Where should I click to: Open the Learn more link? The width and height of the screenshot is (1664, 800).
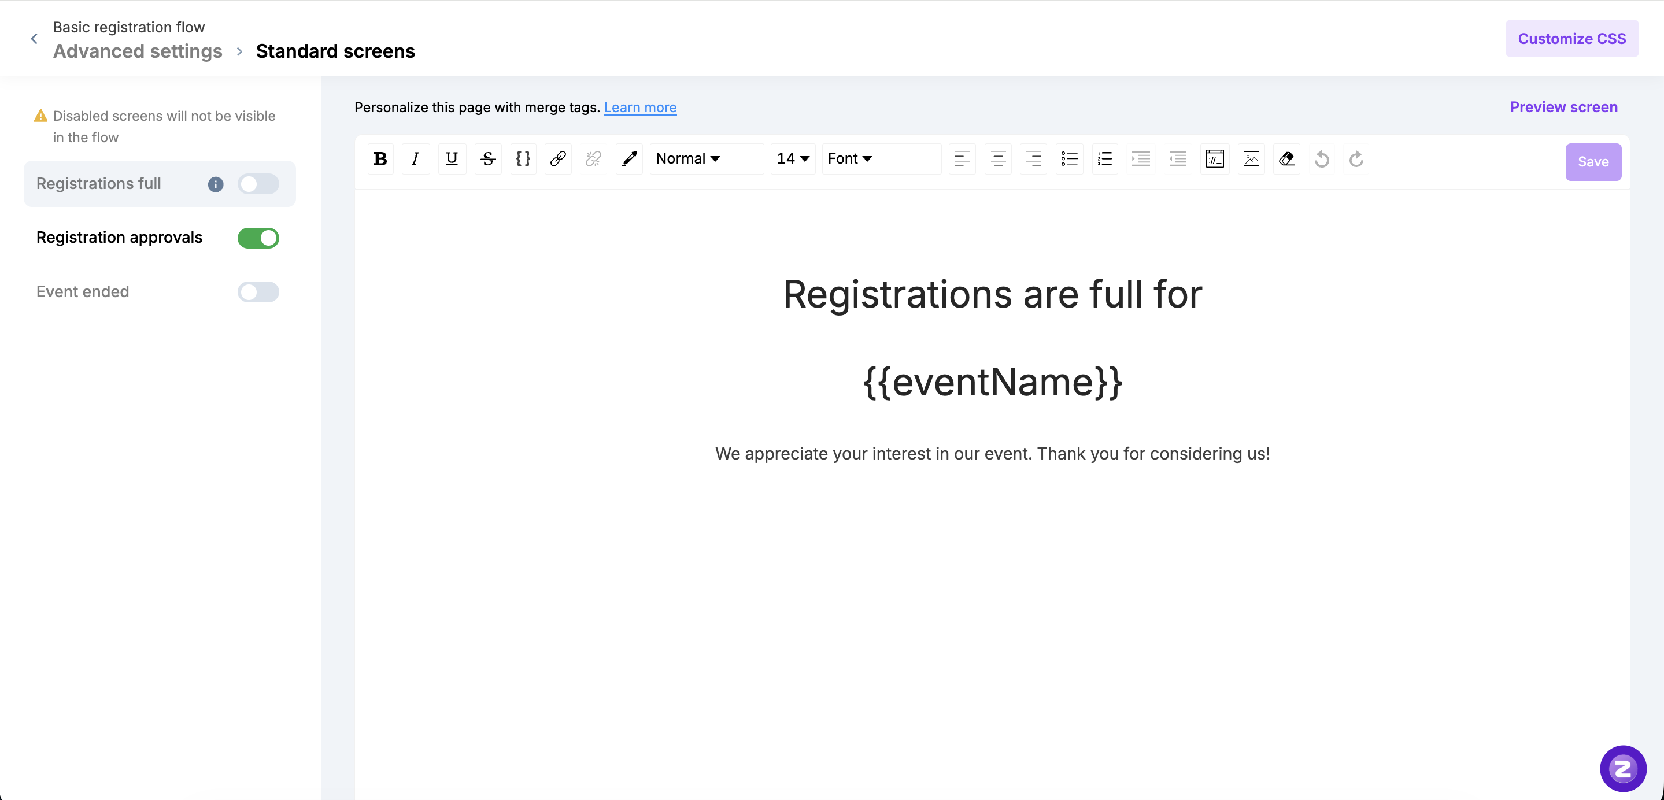(x=639, y=107)
